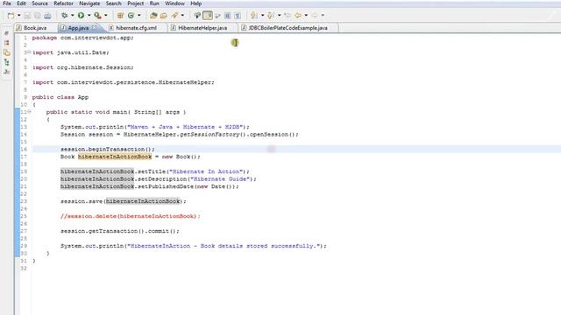Open the Type Hierarchy icon in left sidebar
Screen dimensions: 561x315
click(7, 62)
